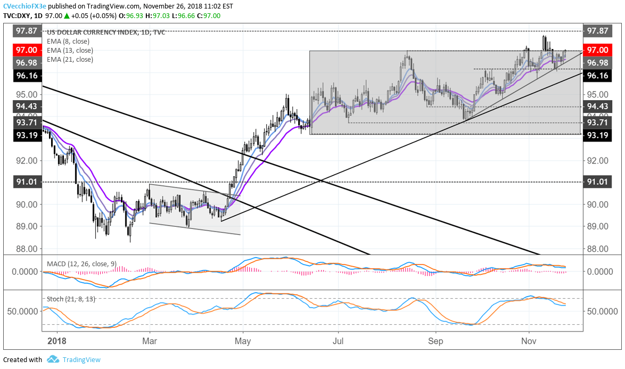Screen dimensions: 625x369
Task: Click the 95.00 right axis value
Action: click(597, 94)
